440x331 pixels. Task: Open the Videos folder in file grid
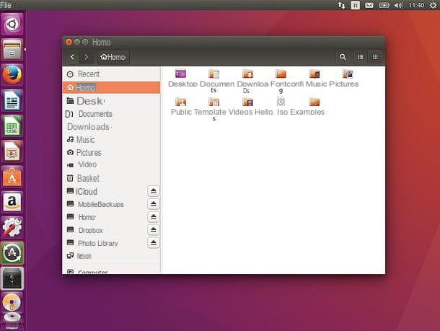click(247, 102)
